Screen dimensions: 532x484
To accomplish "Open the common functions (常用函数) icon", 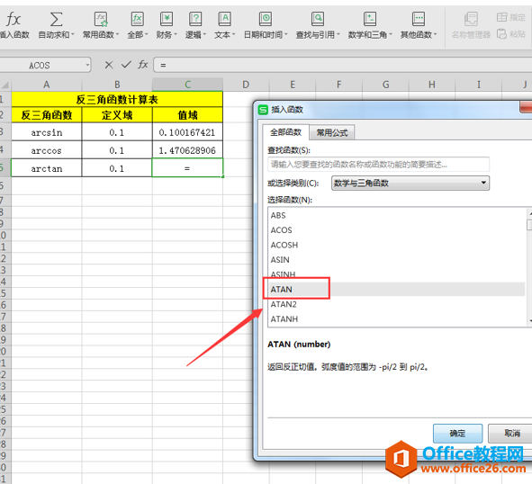I will [x=101, y=19].
